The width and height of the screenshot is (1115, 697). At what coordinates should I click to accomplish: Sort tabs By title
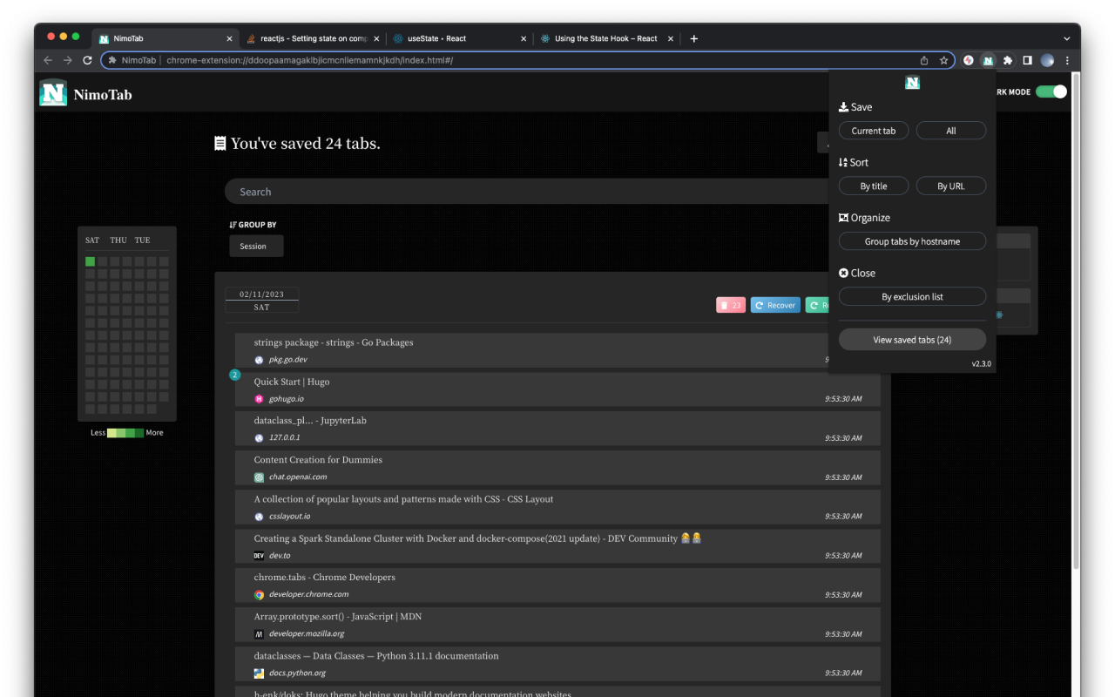tap(874, 186)
